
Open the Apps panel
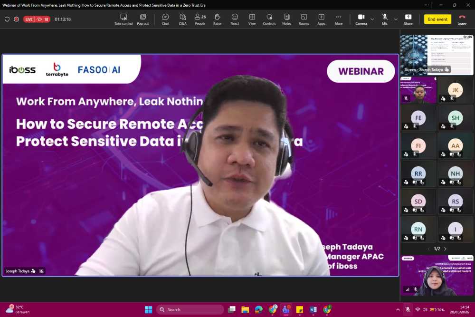point(321,19)
